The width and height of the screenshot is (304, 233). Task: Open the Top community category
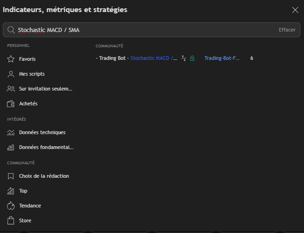pyautogui.click(x=23, y=191)
